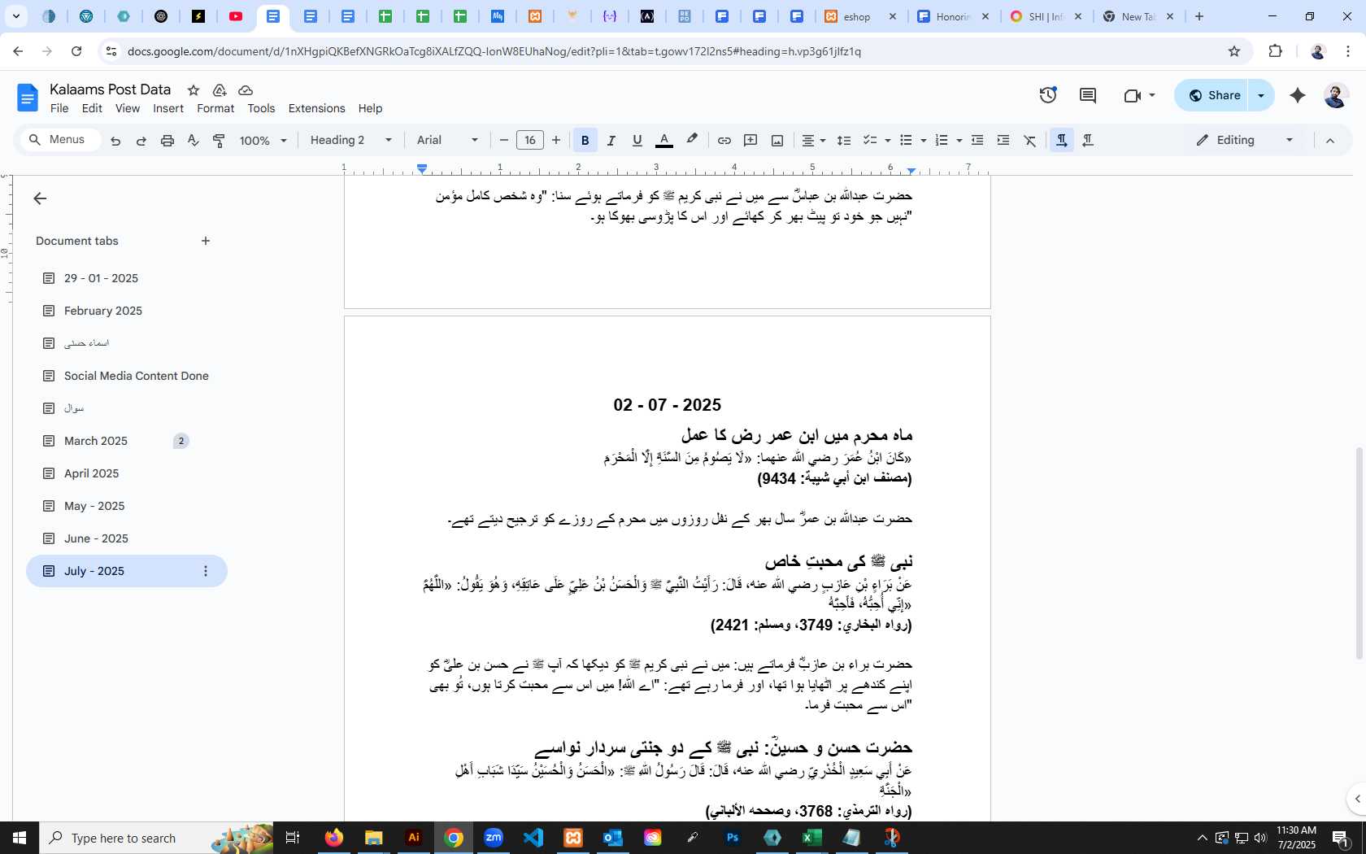Screen dimensions: 1366x854
Task: Insert a checklist
Action: 869,141
